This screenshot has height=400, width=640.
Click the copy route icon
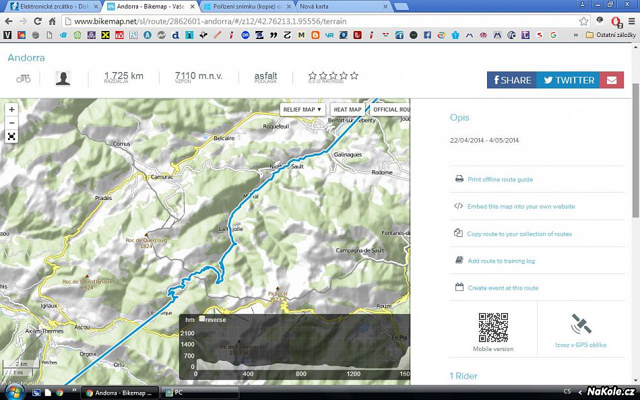tap(458, 233)
